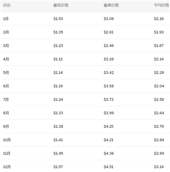Select the 11月 row label
This screenshot has height=172, width=170.
[x=7, y=154]
